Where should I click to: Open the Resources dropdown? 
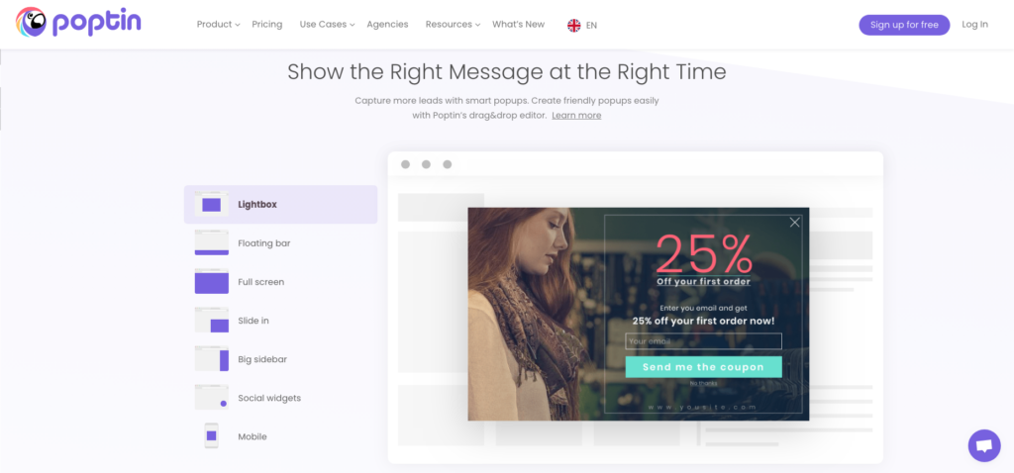(x=453, y=25)
